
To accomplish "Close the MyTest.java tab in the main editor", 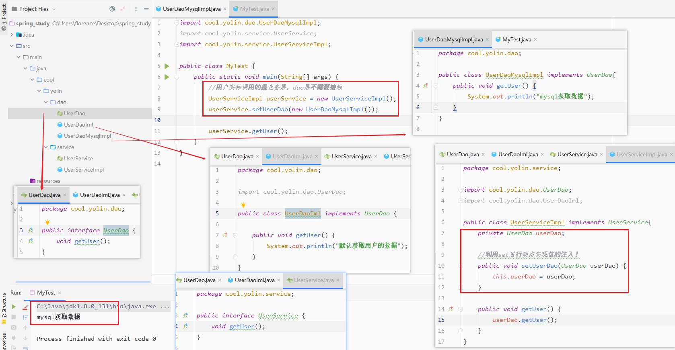I will click(273, 9).
